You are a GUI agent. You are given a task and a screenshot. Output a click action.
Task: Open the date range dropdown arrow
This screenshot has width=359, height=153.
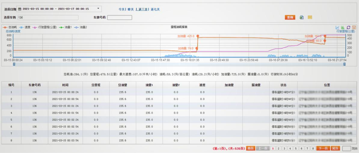coord(98,9)
